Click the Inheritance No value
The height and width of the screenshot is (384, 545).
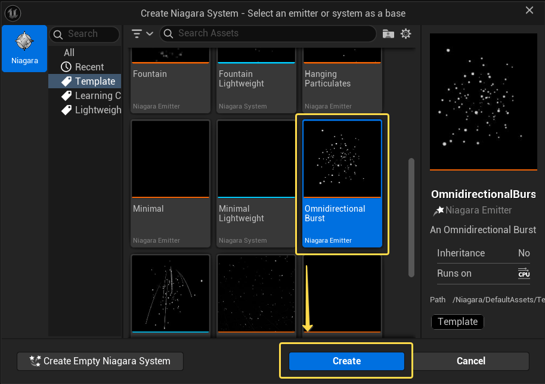(x=524, y=253)
